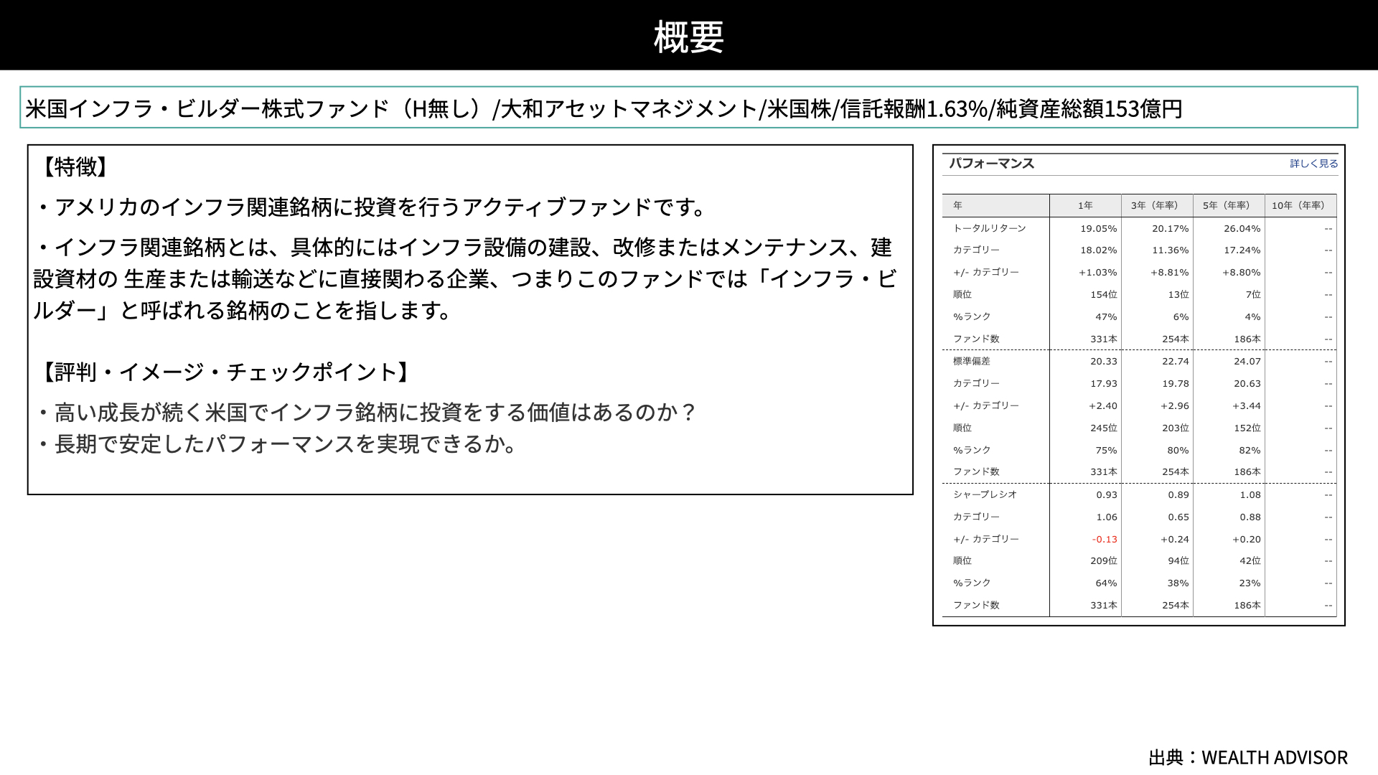Select the 13位 rank cell
The image size is (1378, 775).
pyautogui.click(x=1178, y=295)
